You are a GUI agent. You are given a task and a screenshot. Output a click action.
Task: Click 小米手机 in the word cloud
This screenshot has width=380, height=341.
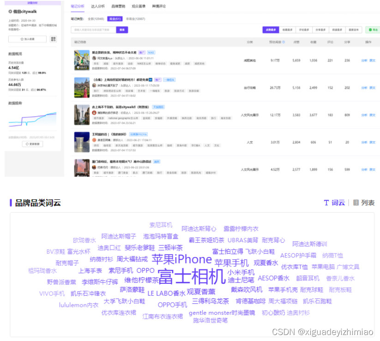click(x=241, y=272)
